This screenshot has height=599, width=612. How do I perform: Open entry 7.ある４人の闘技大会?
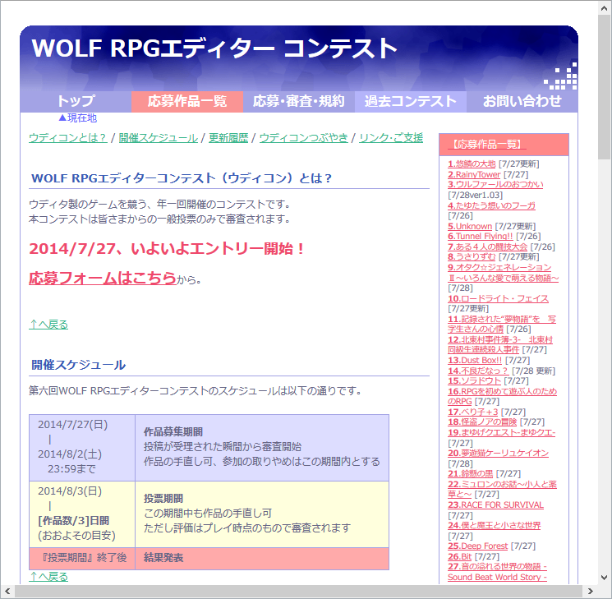click(x=487, y=247)
